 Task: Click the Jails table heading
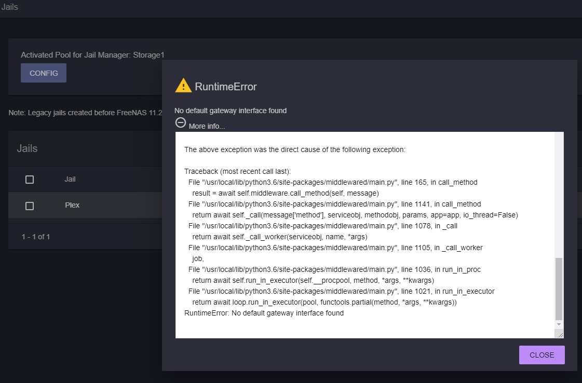pos(27,148)
